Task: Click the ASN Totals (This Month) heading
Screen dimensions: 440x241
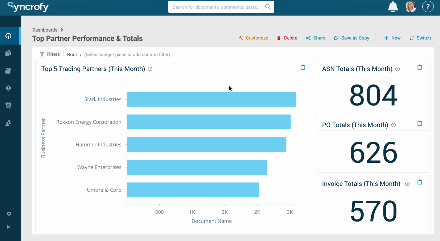Action: point(357,69)
